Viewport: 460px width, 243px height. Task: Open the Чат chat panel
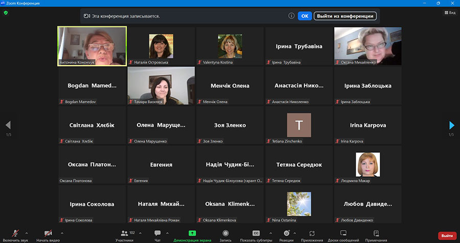[x=157, y=233]
